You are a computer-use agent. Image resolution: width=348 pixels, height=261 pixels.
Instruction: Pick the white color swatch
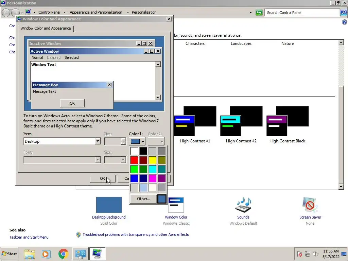coord(134,151)
